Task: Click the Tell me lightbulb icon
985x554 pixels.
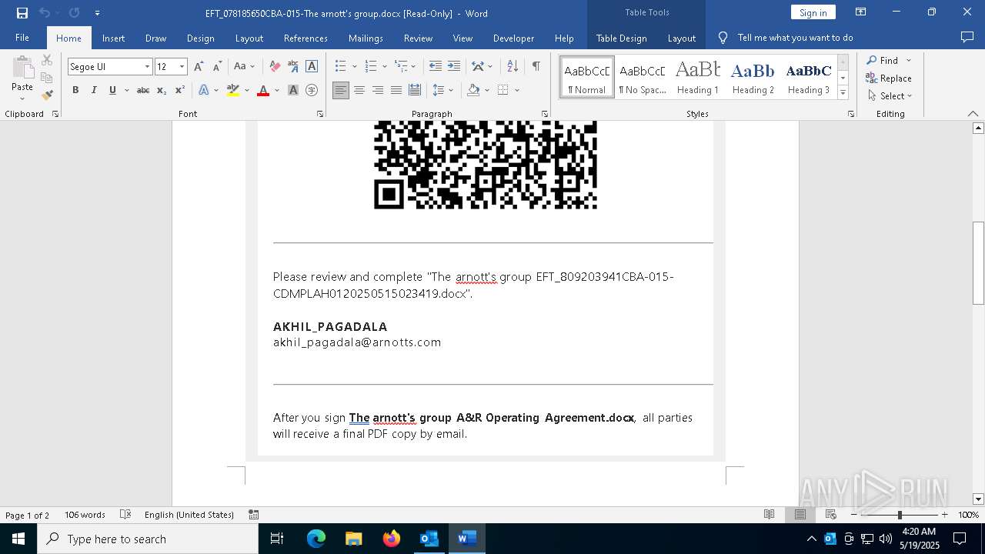Action: (723, 38)
